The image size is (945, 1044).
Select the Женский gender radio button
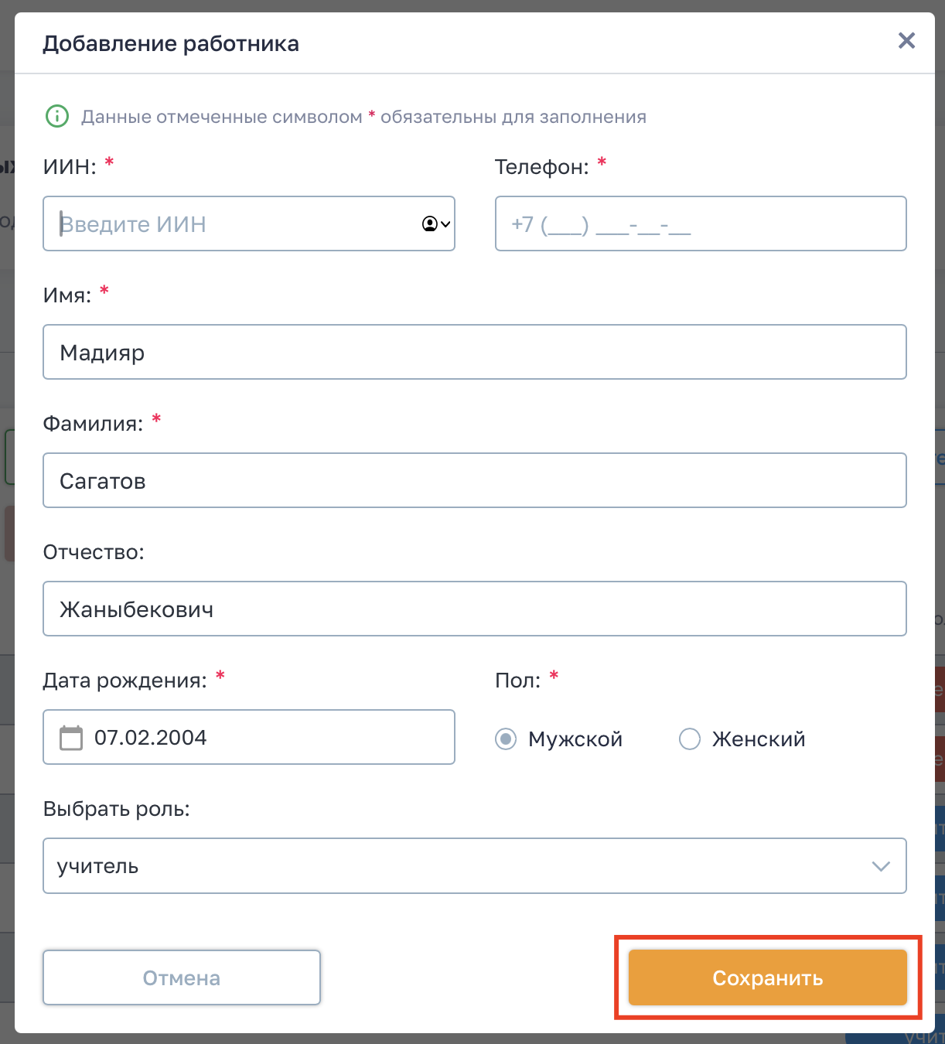coord(690,739)
